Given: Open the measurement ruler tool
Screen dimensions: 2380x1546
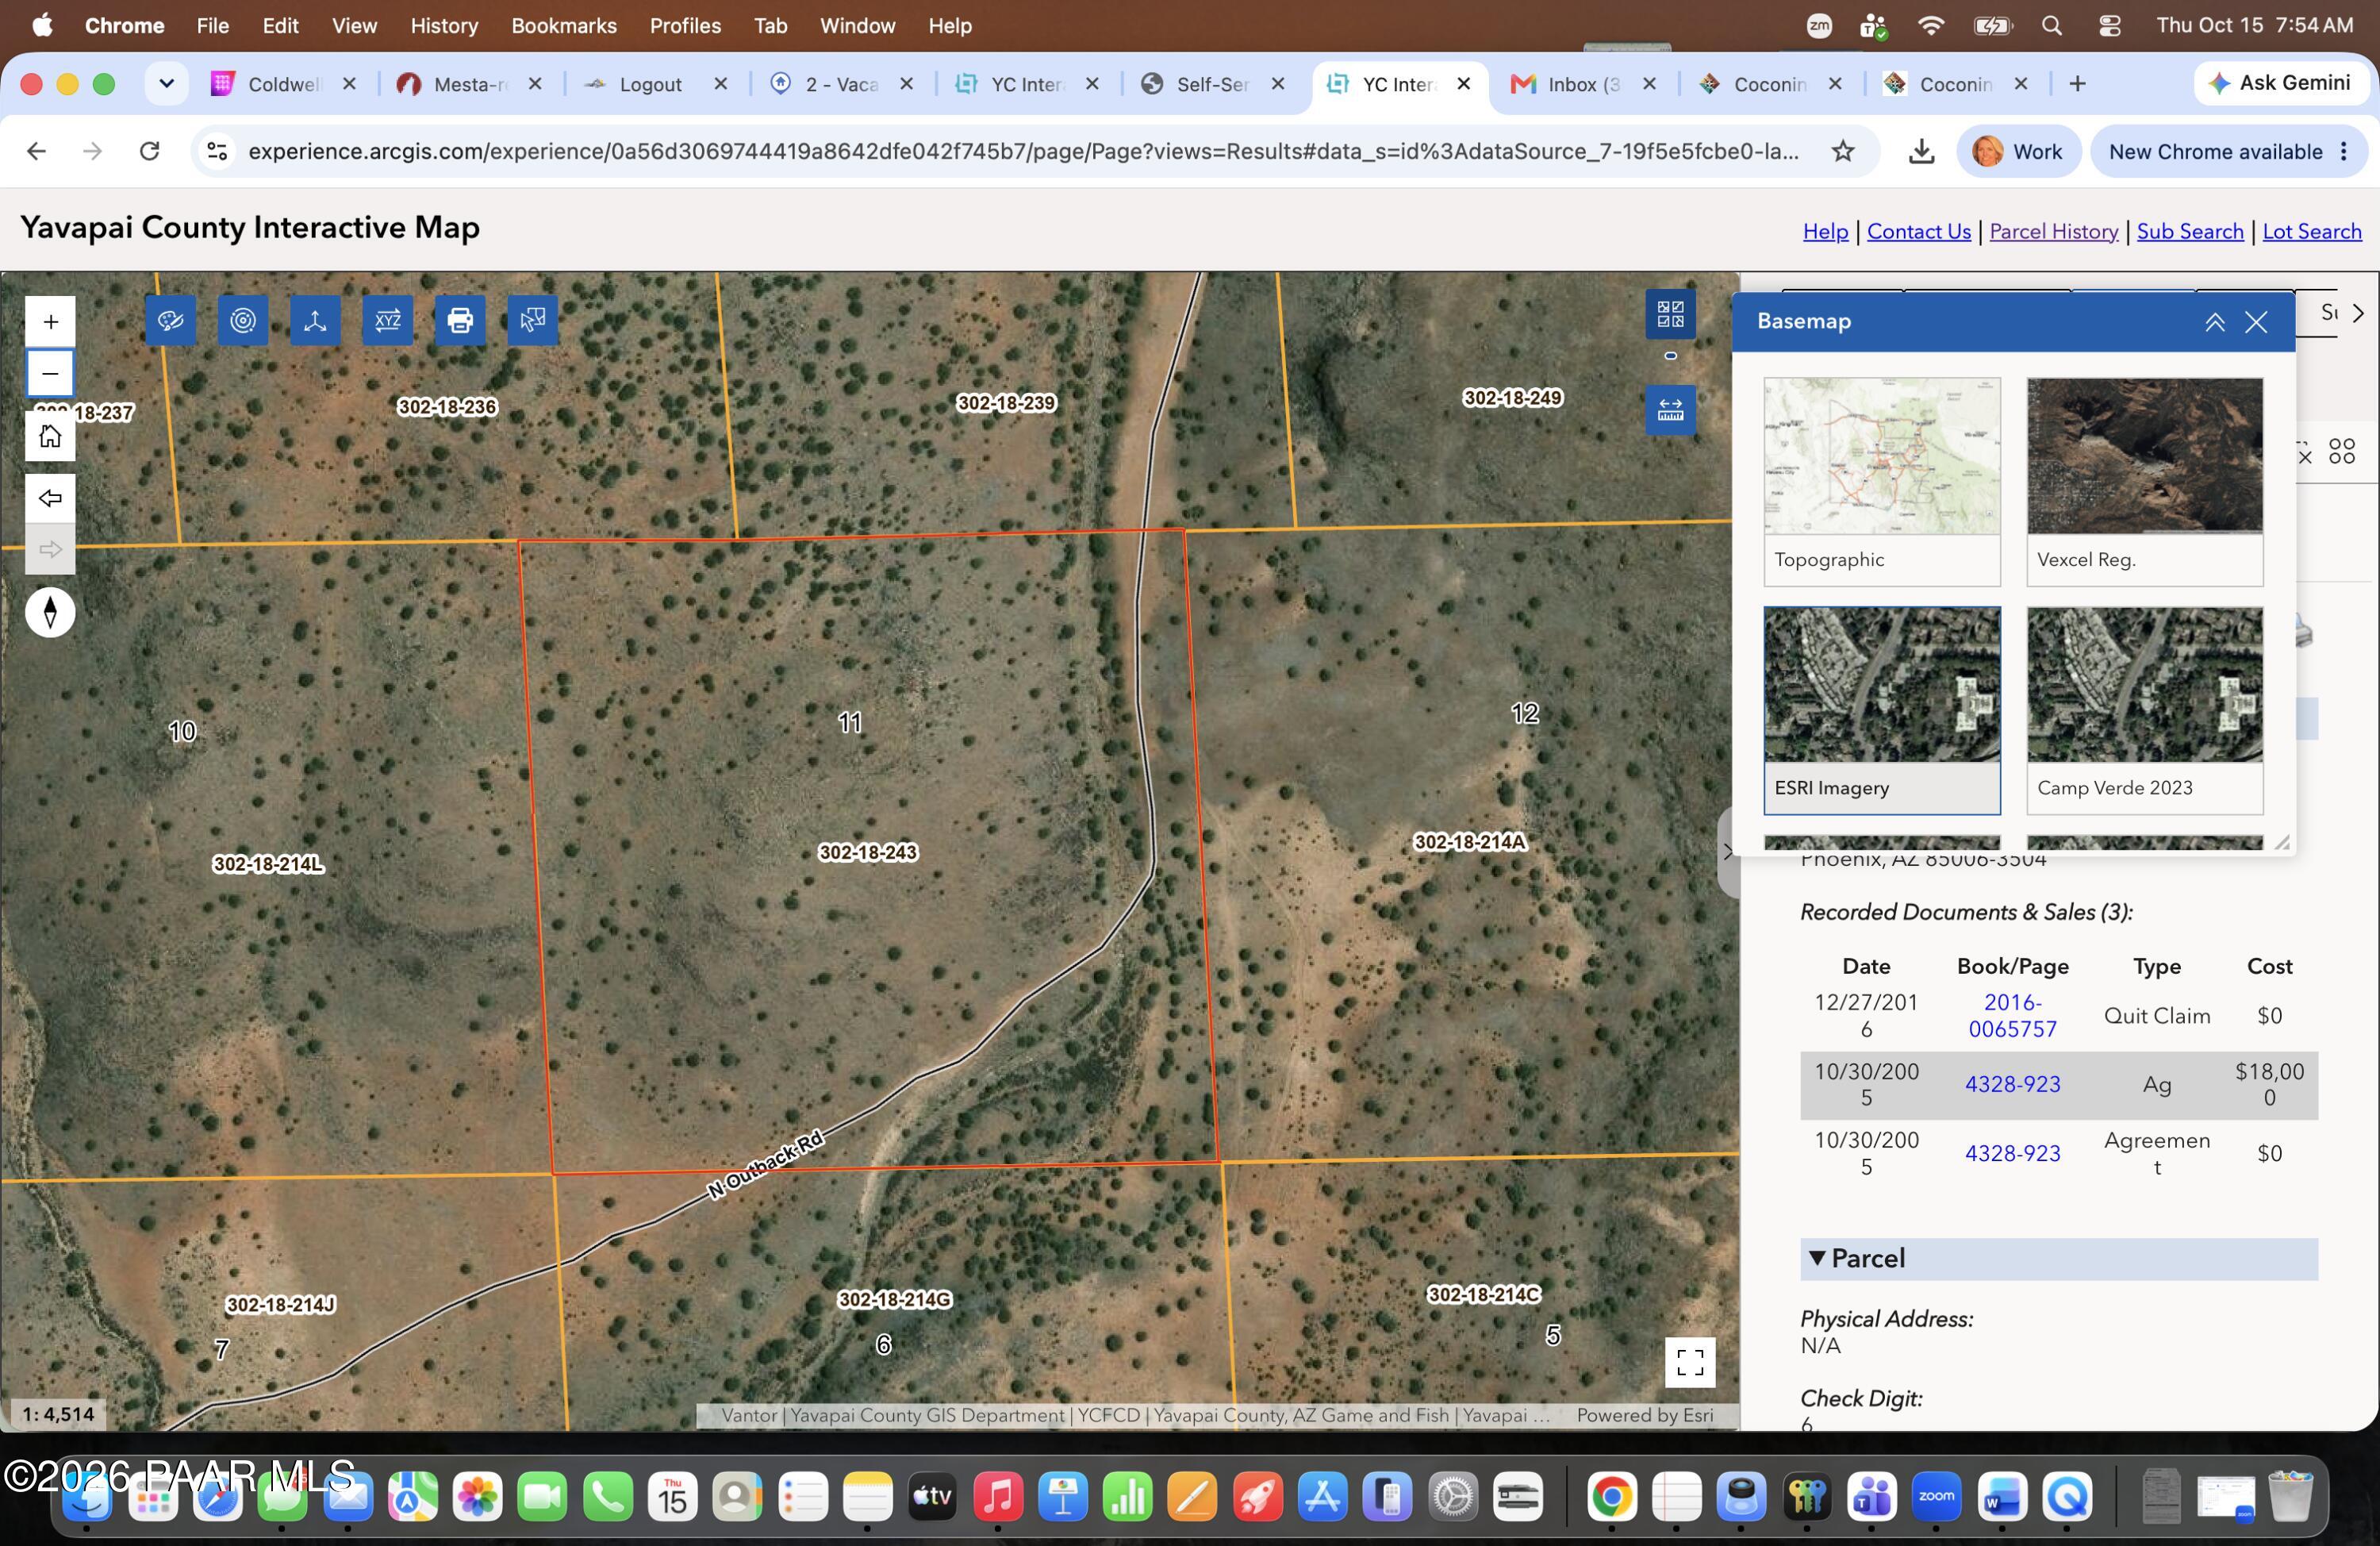Looking at the screenshot, I should pos(1670,410).
